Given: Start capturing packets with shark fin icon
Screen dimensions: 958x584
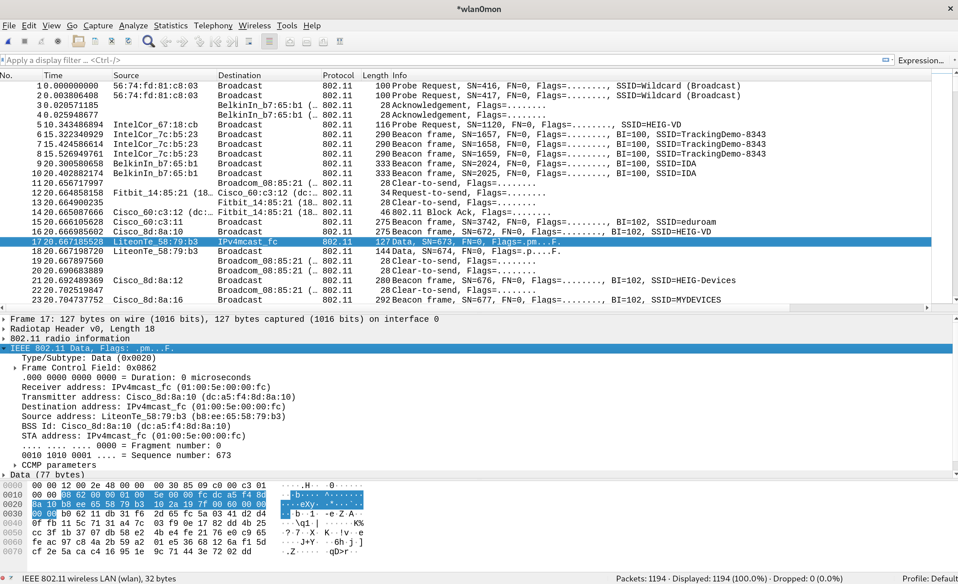Looking at the screenshot, I should pyautogui.click(x=8, y=42).
